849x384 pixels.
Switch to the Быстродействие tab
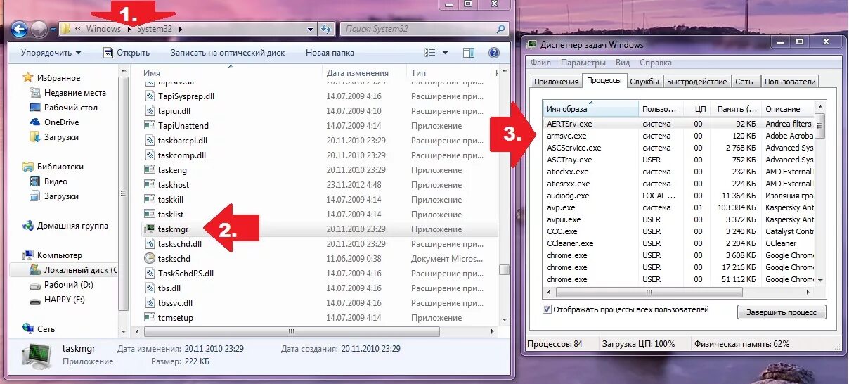pos(696,82)
